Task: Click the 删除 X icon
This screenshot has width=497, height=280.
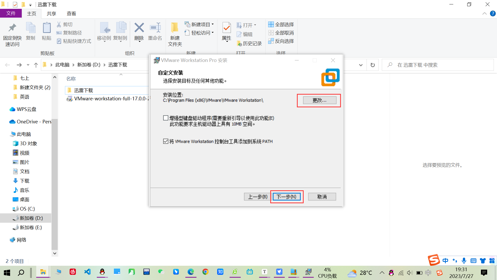Action: coord(139,28)
